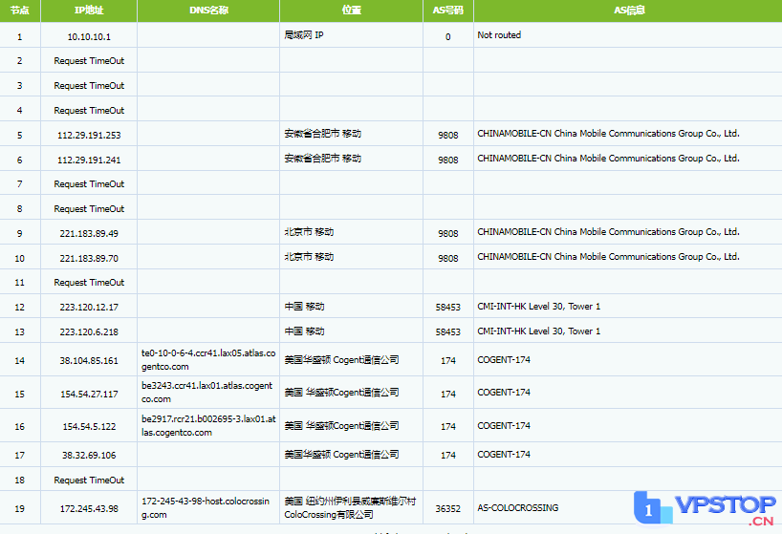
Task: Click AS number 9808 in row 9
Action: pos(447,234)
